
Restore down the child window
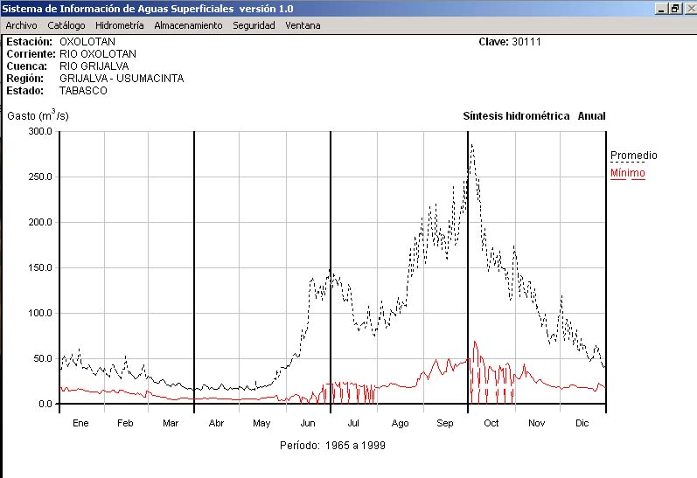pos(674,8)
